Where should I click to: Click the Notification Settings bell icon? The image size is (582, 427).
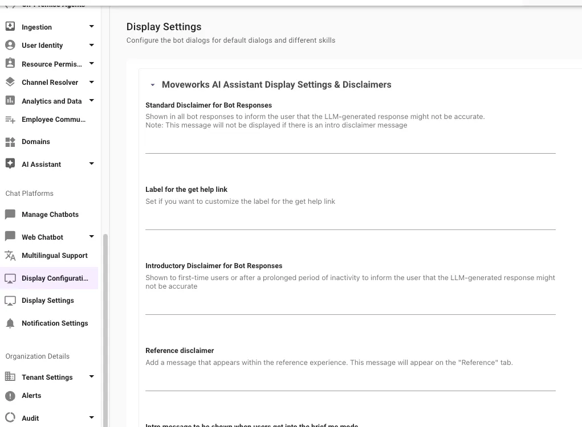pyautogui.click(x=10, y=323)
